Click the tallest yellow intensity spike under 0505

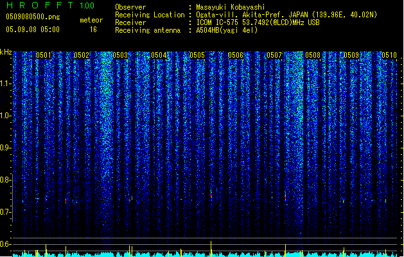(x=211, y=249)
